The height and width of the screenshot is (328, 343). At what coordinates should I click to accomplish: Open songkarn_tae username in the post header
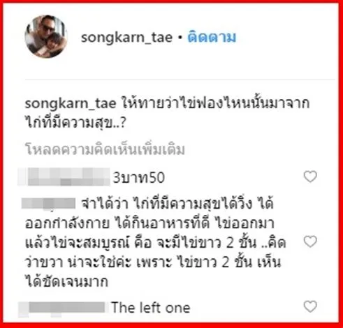tap(126, 38)
